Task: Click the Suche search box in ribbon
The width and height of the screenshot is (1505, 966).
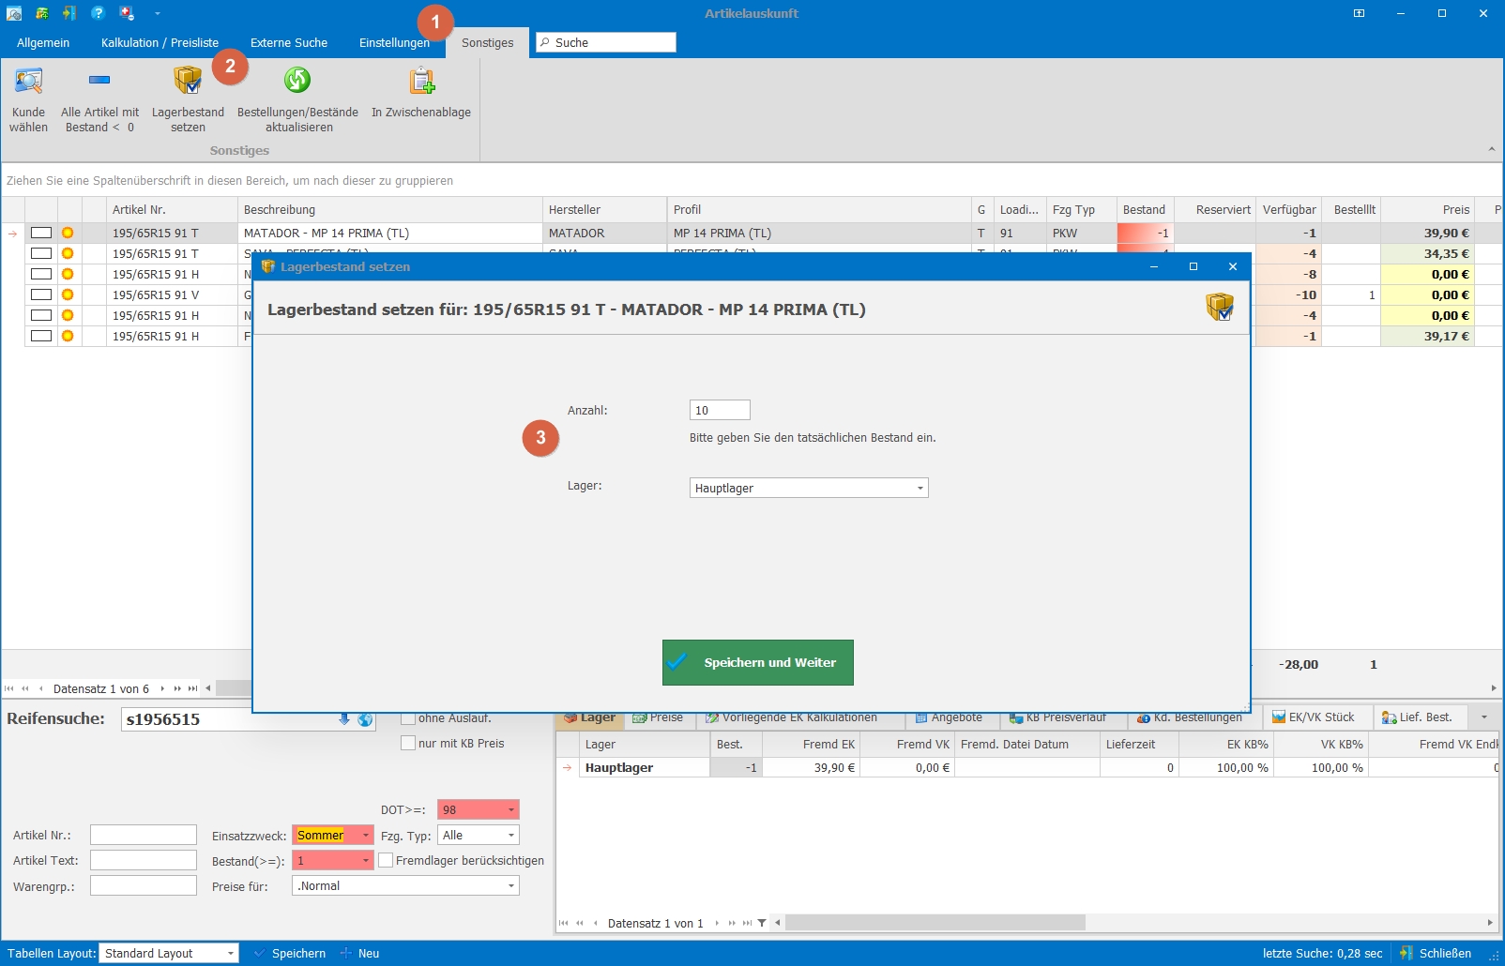Action: pos(605,42)
